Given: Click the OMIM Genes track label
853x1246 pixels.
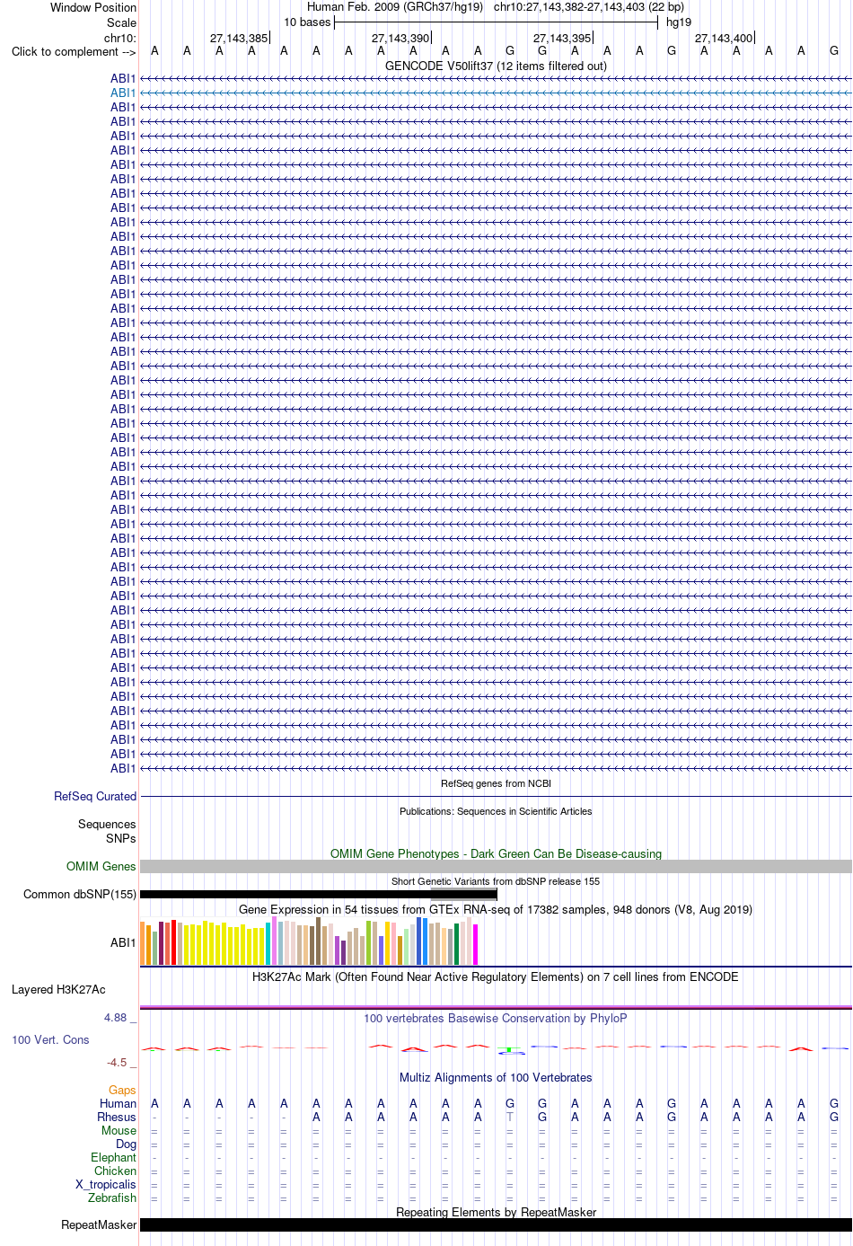Looking at the screenshot, I should click(101, 867).
